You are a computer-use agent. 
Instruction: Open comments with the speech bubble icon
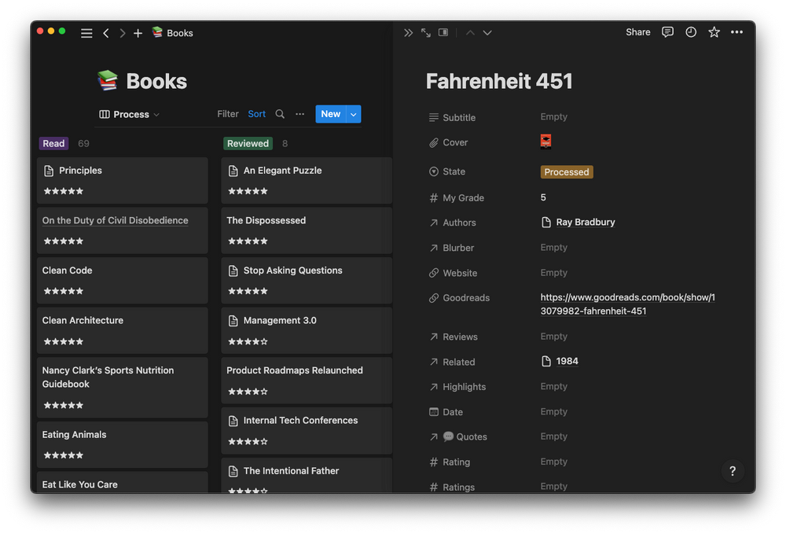click(x=667, y=32)
